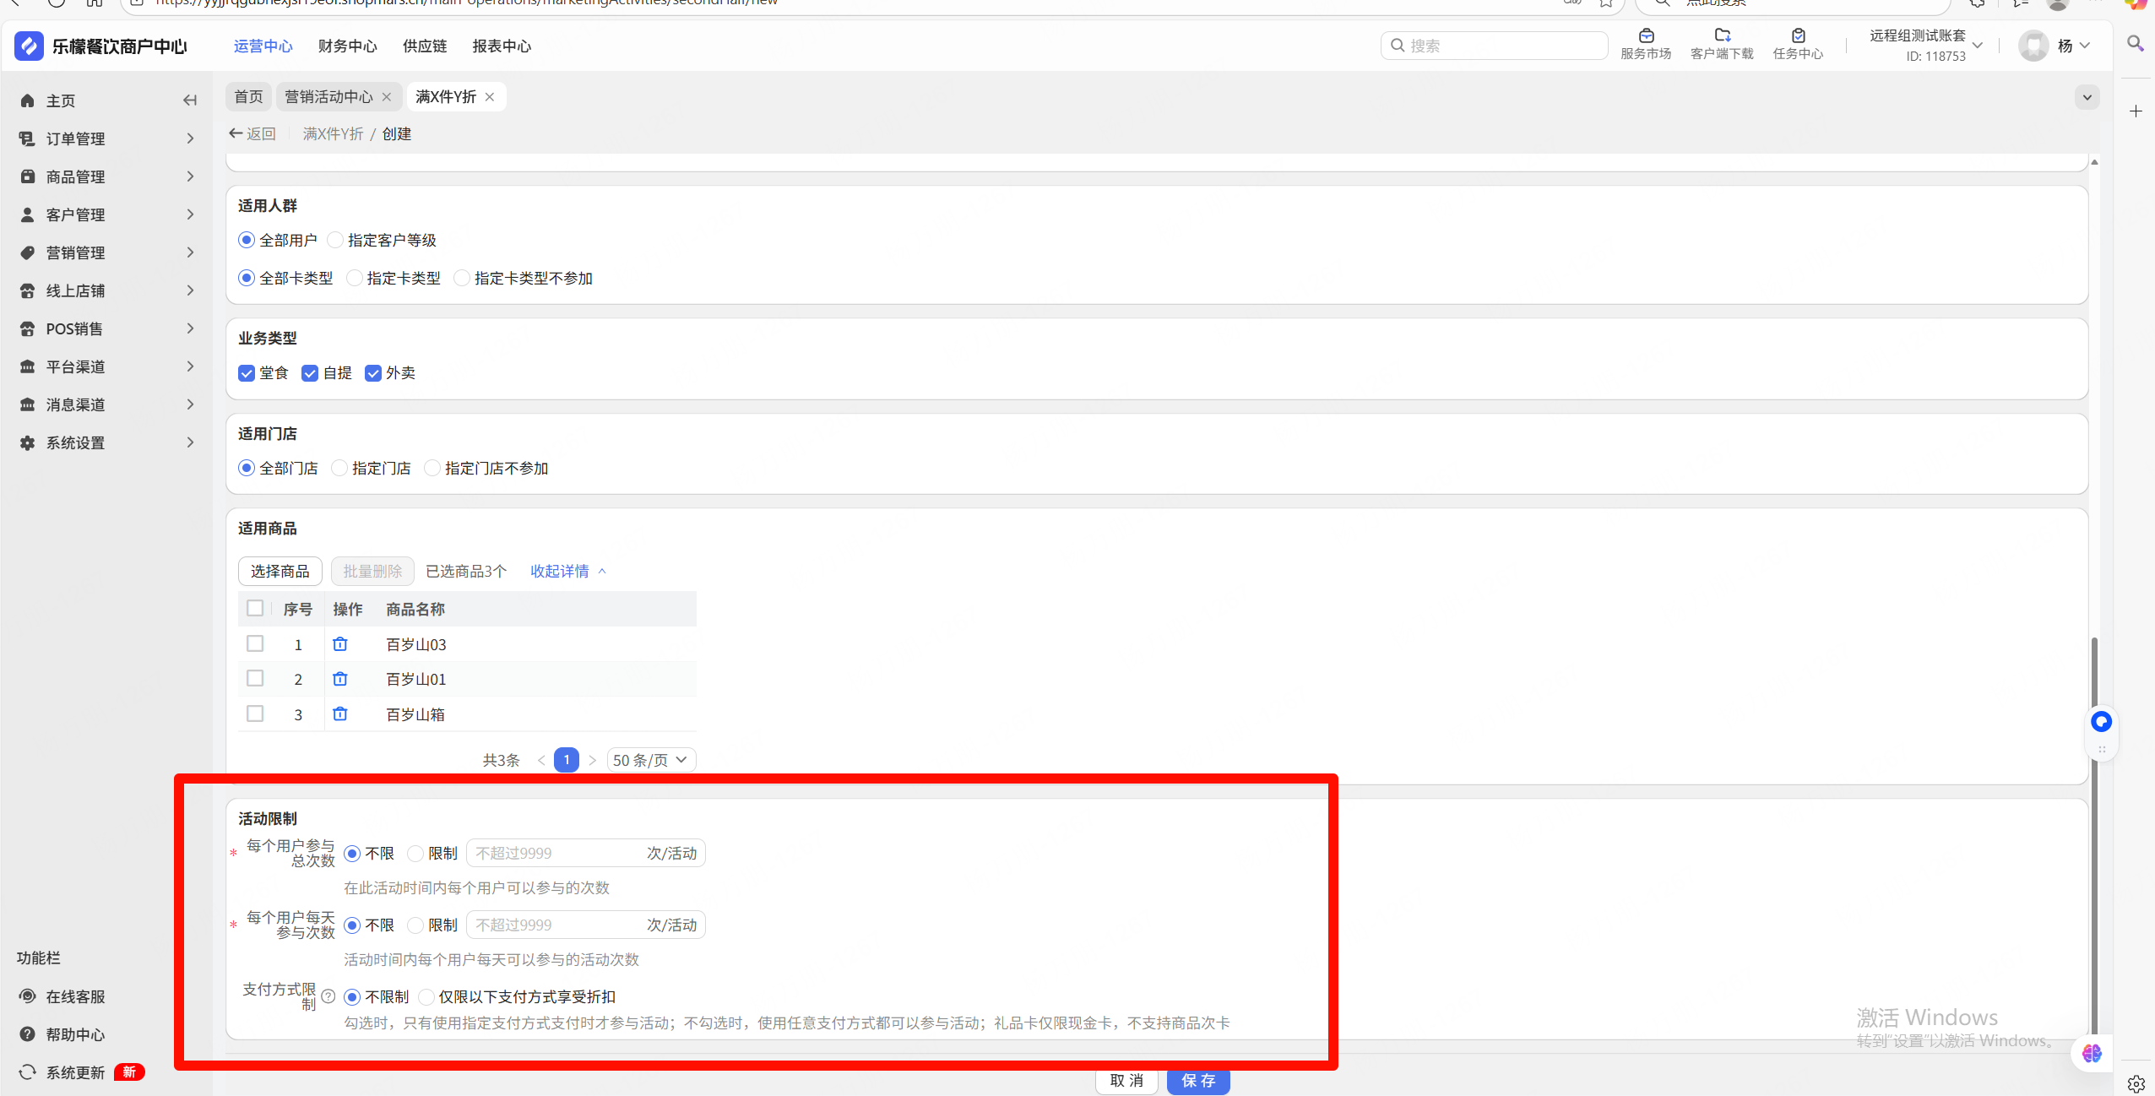
Task: Uncheck the 外卖 business type checkbox
Action: [x=373, y=373]
